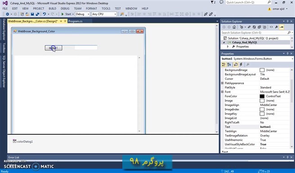Open the Home icon in Solution Explorer
This screenshot has height=173, width=295.
point(234,27)
